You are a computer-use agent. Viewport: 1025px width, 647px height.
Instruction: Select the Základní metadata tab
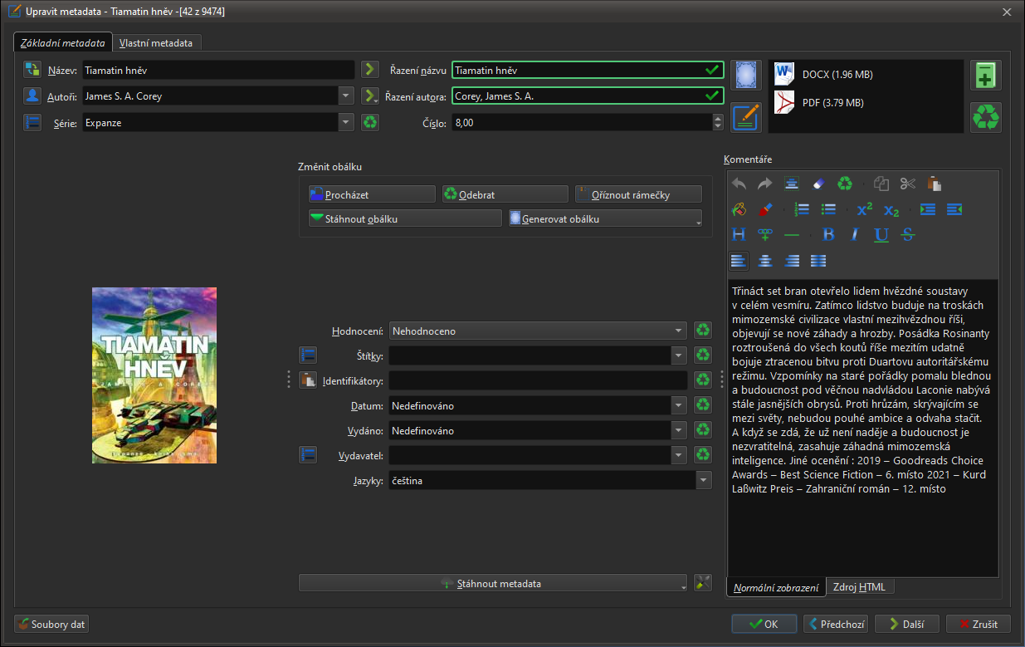tap(63, 42)
